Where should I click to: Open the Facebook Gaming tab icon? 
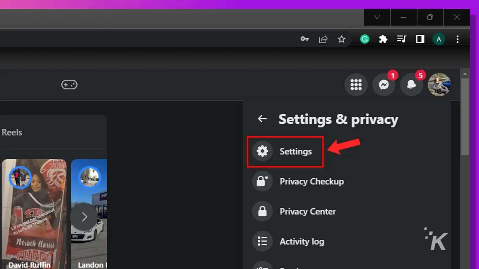click(x=69, y=85)
